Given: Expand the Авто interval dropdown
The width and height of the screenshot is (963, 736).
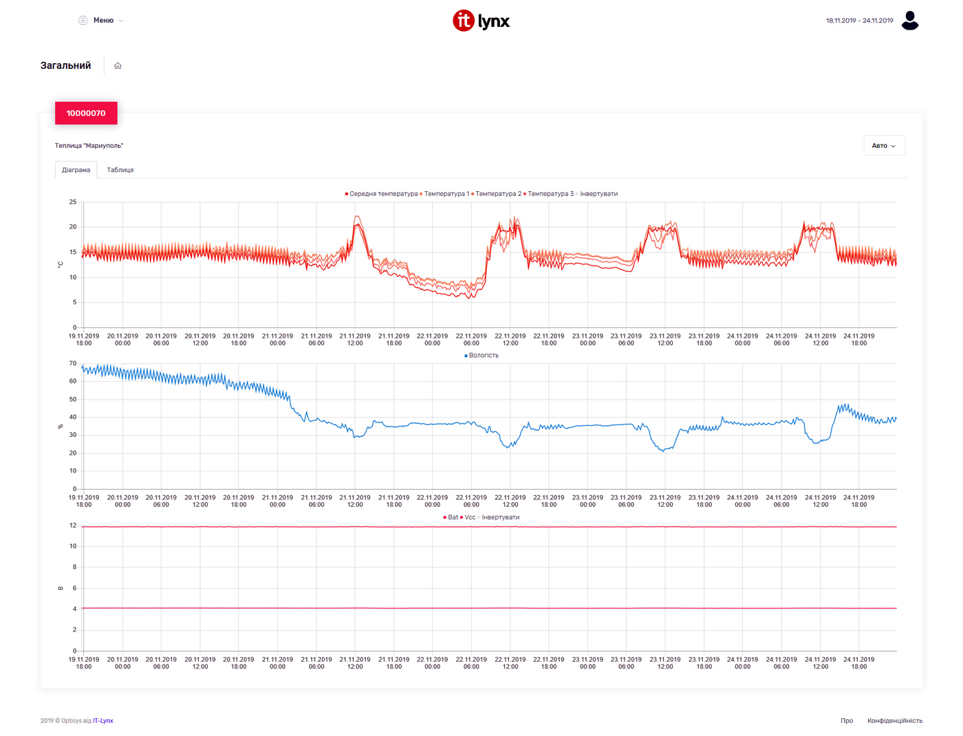Looking at the screenshot, I should coord(884,146).
